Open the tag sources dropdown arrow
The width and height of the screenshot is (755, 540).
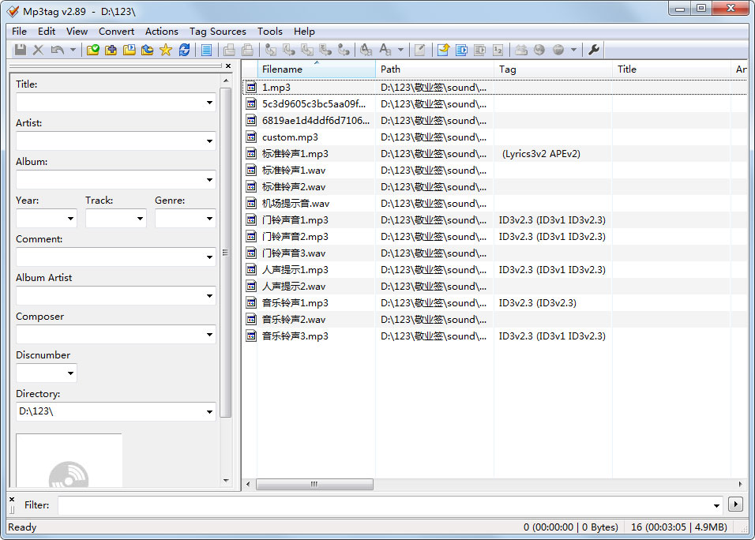pos(573,50)
